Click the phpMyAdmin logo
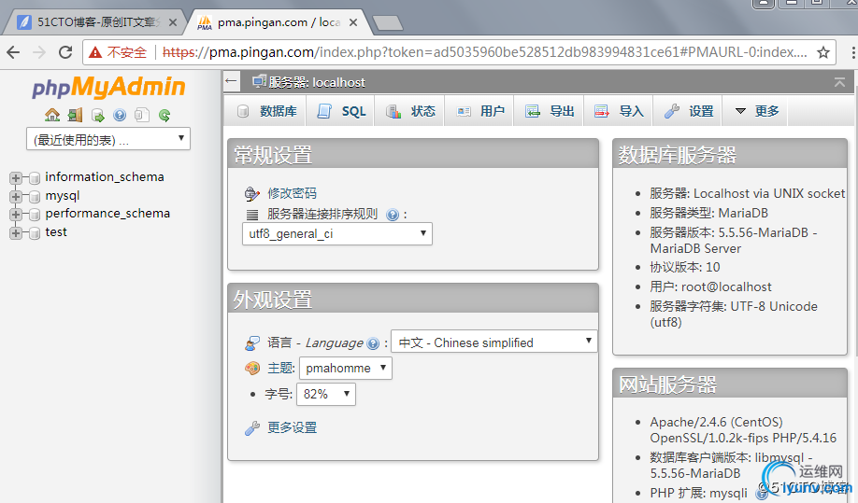Viewport: 858px width, 503px height. [x=108, y=88]
